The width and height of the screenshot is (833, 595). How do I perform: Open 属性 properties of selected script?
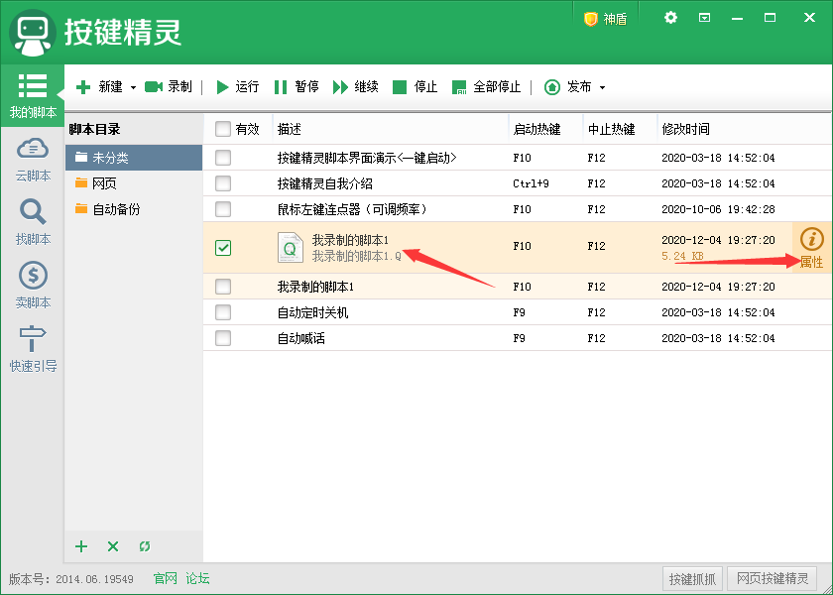pos(811,248)
